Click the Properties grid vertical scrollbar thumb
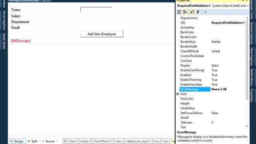Screen dimensions: 256x144 tap(247, 60)
